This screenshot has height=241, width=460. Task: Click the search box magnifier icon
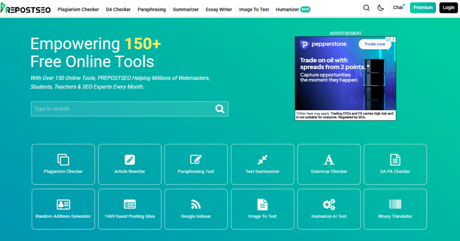click(x=220, y=109)
